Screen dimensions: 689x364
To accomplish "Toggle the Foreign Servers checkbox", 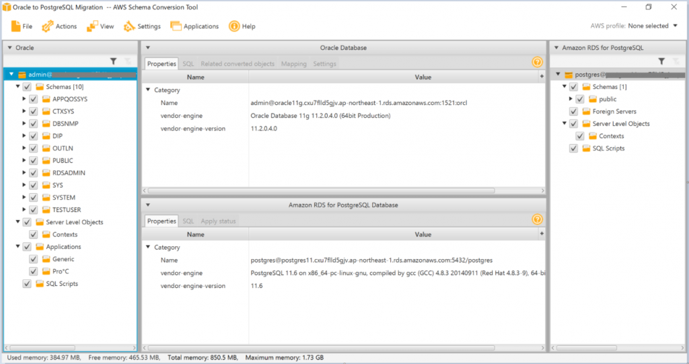I will tap(573, 111).
